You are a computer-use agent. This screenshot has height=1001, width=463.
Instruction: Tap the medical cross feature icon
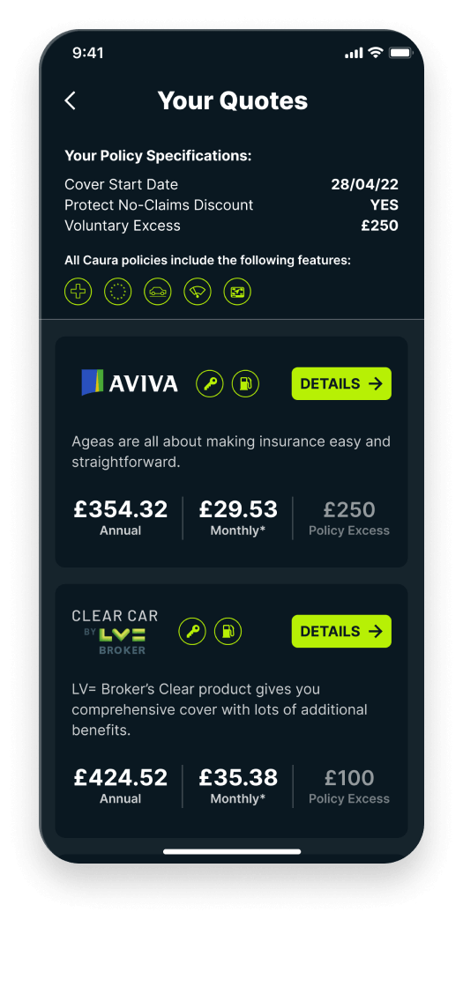tap(78, 292)
